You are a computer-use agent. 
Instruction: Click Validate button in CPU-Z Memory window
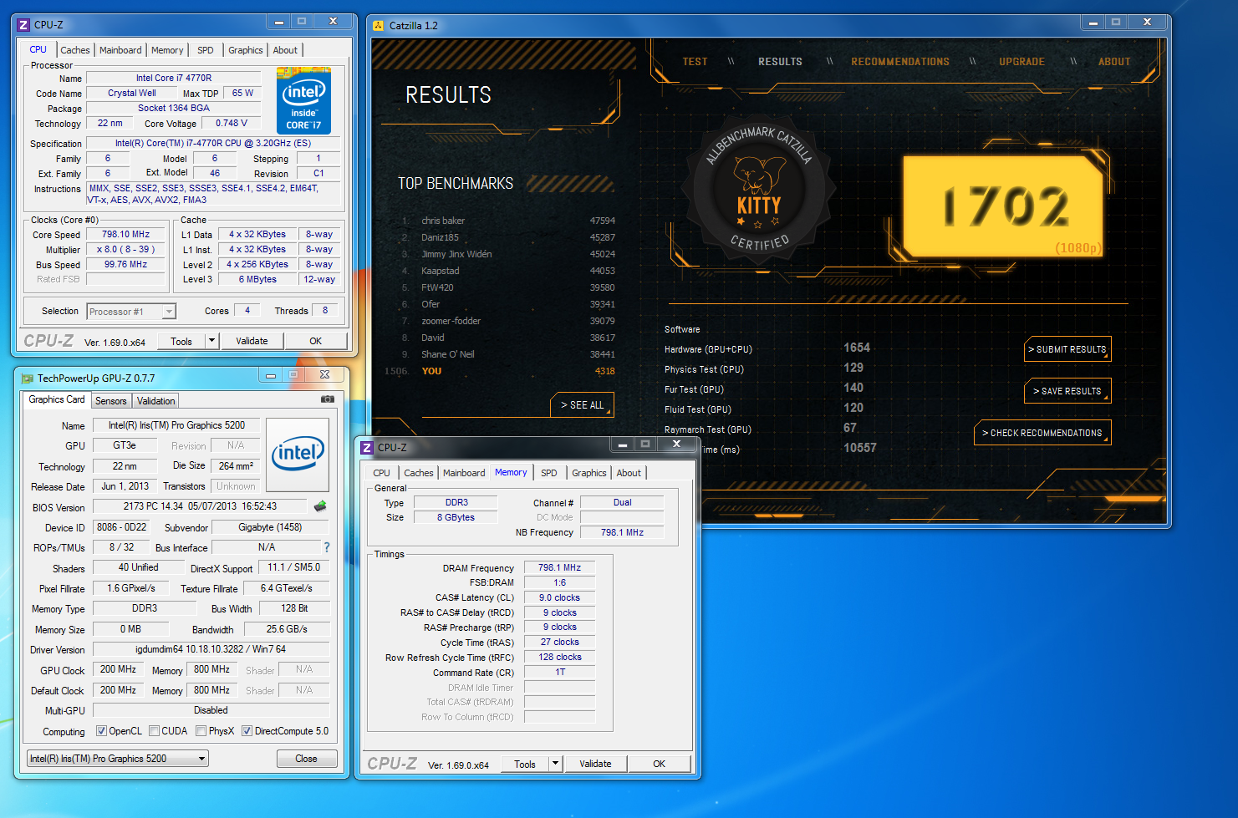click(595, 764)
